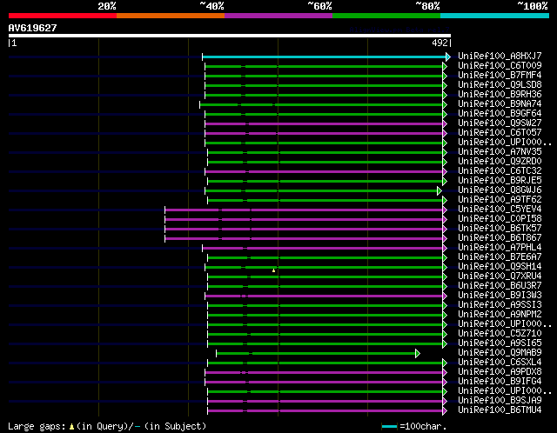
Task: Click the cyan arrowhead of the A8HXJ7 alignment
Action: pyautogui.click(x=448, y=57)
